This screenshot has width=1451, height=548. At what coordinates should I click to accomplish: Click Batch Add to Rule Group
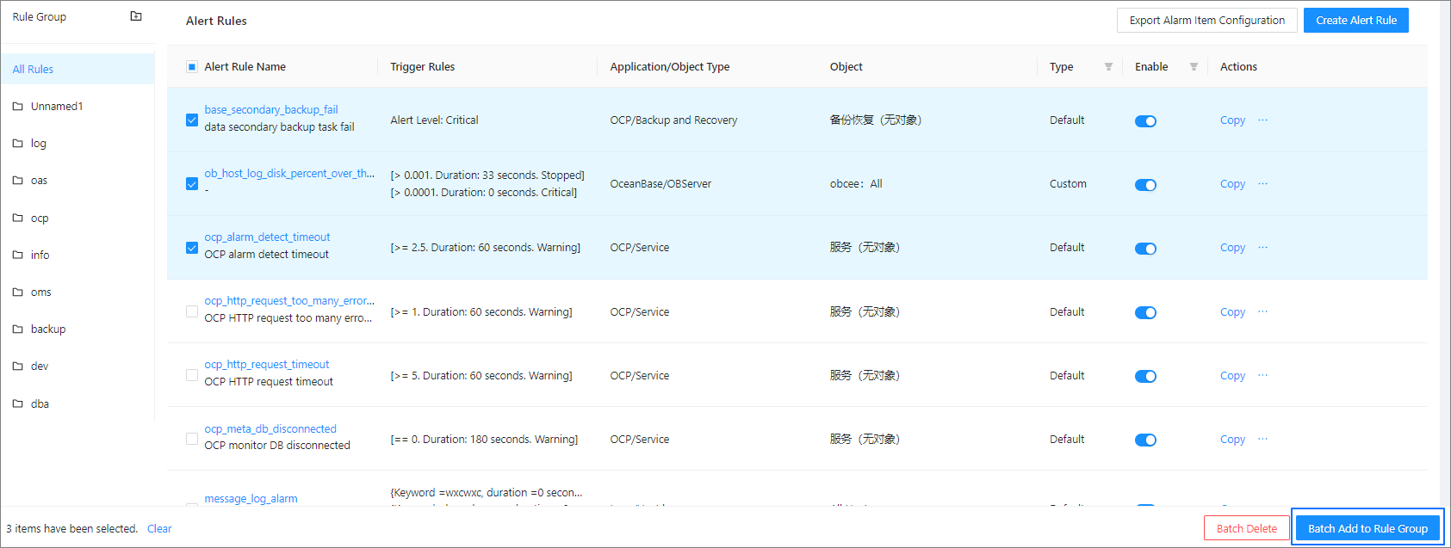click(x=1367, y=529)
